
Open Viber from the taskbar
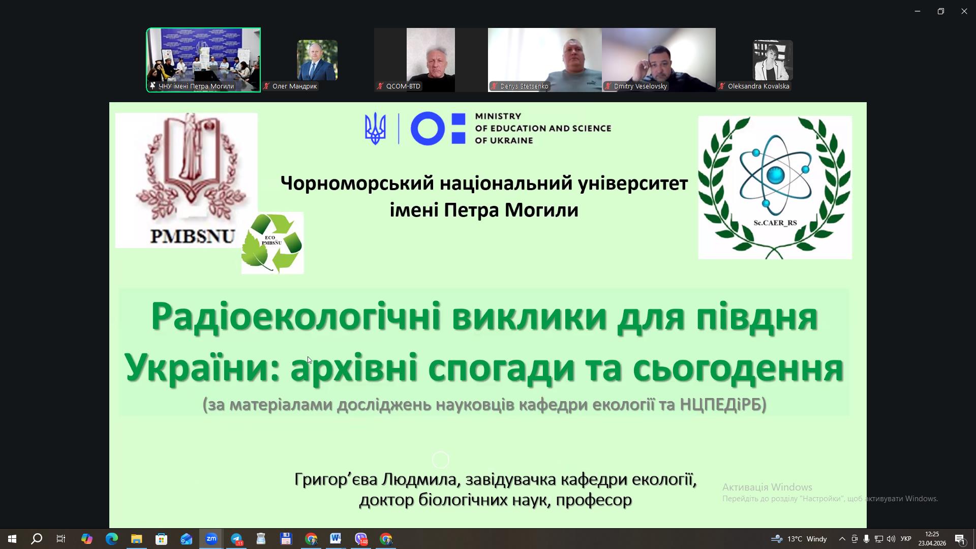coord(361,539)
